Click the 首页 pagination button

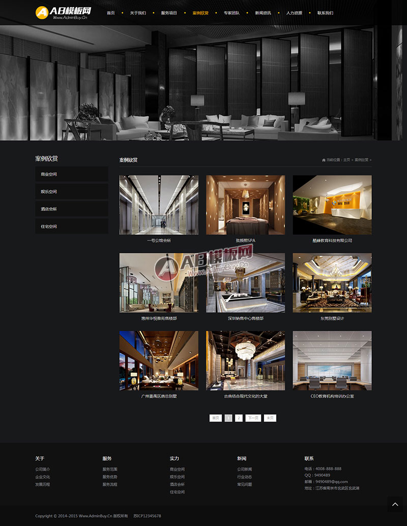point(216,418)
